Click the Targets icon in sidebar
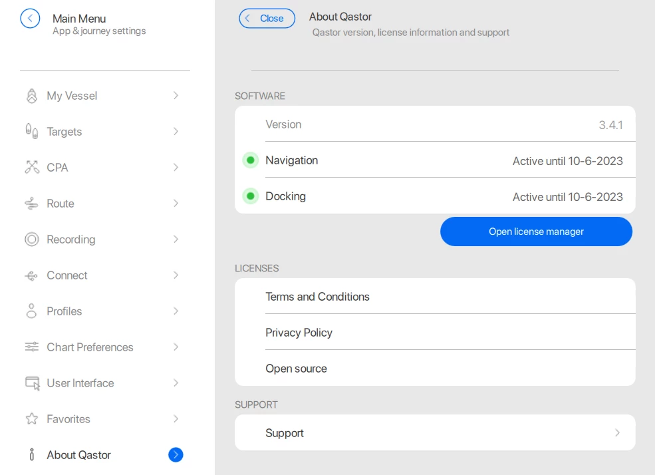The image size is (655, 475). click(31, 131)
